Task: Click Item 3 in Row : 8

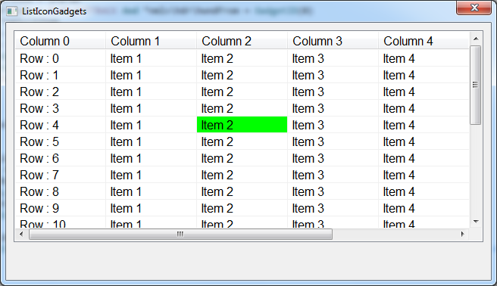Action: (x=333, y=191)
